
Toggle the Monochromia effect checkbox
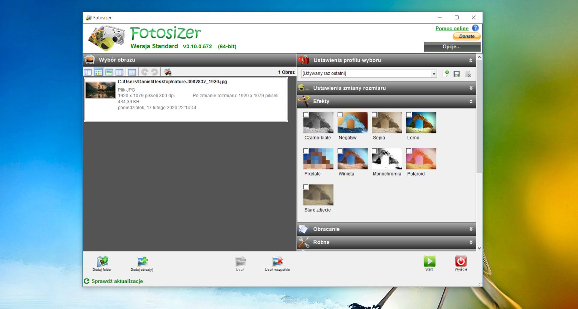pyautogui.click(x=374, y=151)
